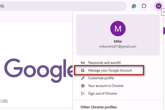This screenshot has height=110, width=165.
Task: Focus the address bar at top
Action: [63, 6]
